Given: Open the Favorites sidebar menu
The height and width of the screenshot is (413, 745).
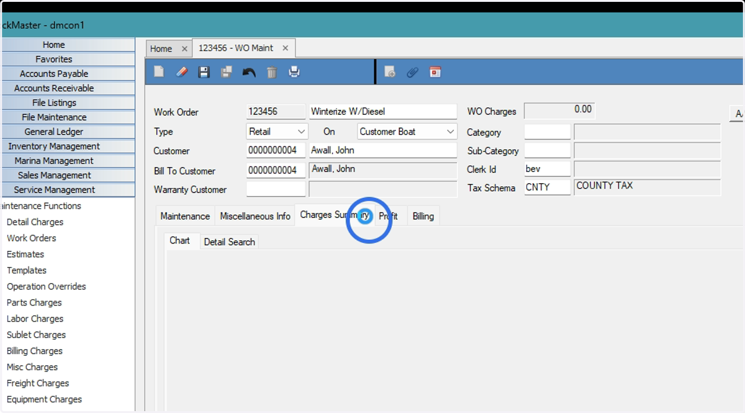Looking at the screenshot, I should coord(68,59).
